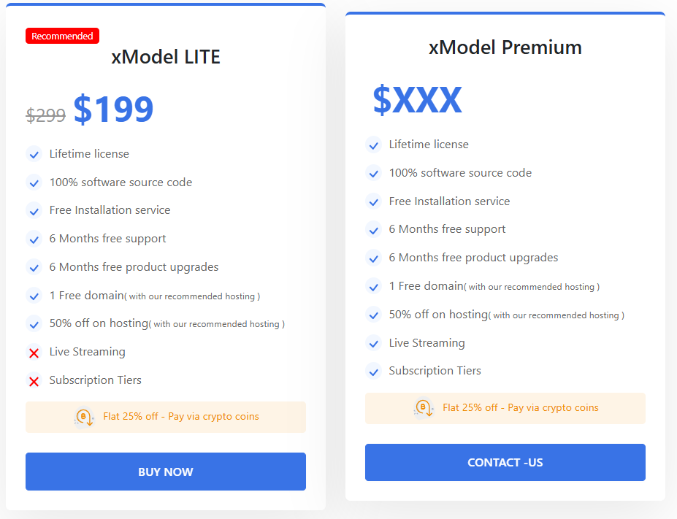The height and width of the screenshot is (519, 677).
Task: Click the red Recommended badge
Action: 62,35
